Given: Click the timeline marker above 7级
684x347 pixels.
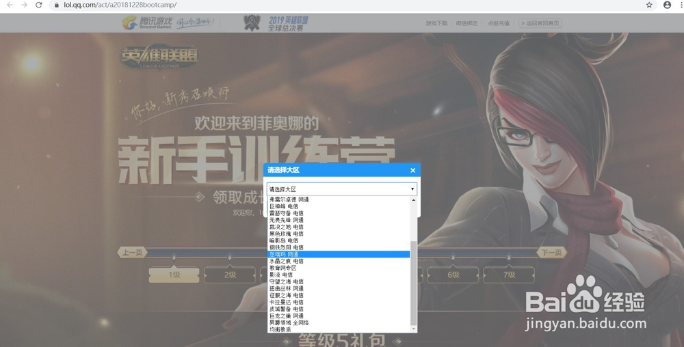Looking at the screenshot, I should pos(509,258).
